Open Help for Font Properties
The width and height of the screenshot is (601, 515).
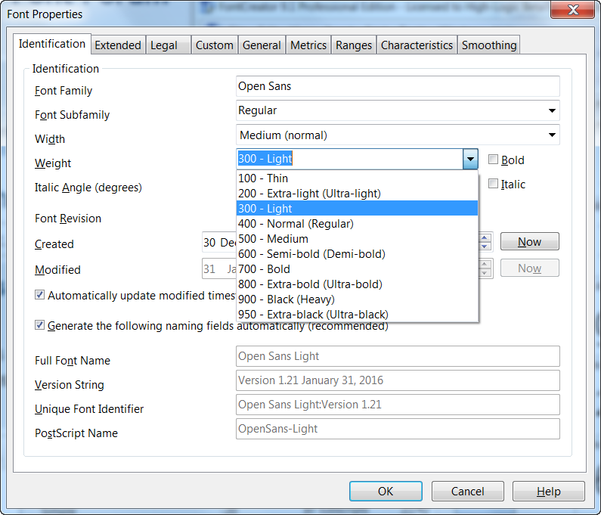(x=549, y=492)
